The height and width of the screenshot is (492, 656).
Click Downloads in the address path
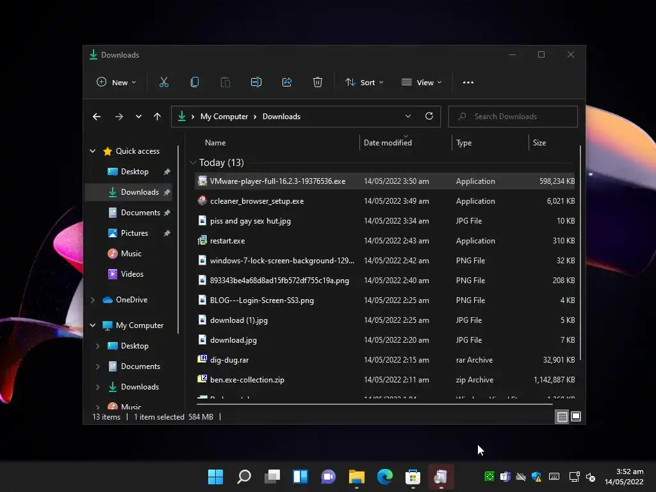[x=282, y=117]
